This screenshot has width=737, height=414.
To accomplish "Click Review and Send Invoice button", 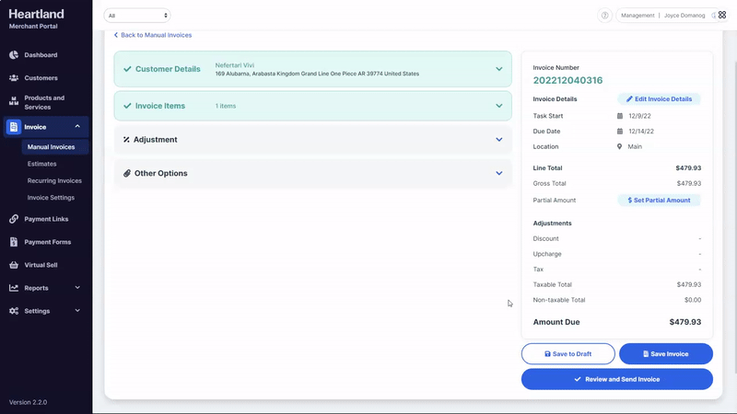I will [x=616, y=379].
